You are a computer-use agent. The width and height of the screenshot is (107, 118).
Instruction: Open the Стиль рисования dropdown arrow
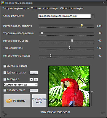coord(92,16)
